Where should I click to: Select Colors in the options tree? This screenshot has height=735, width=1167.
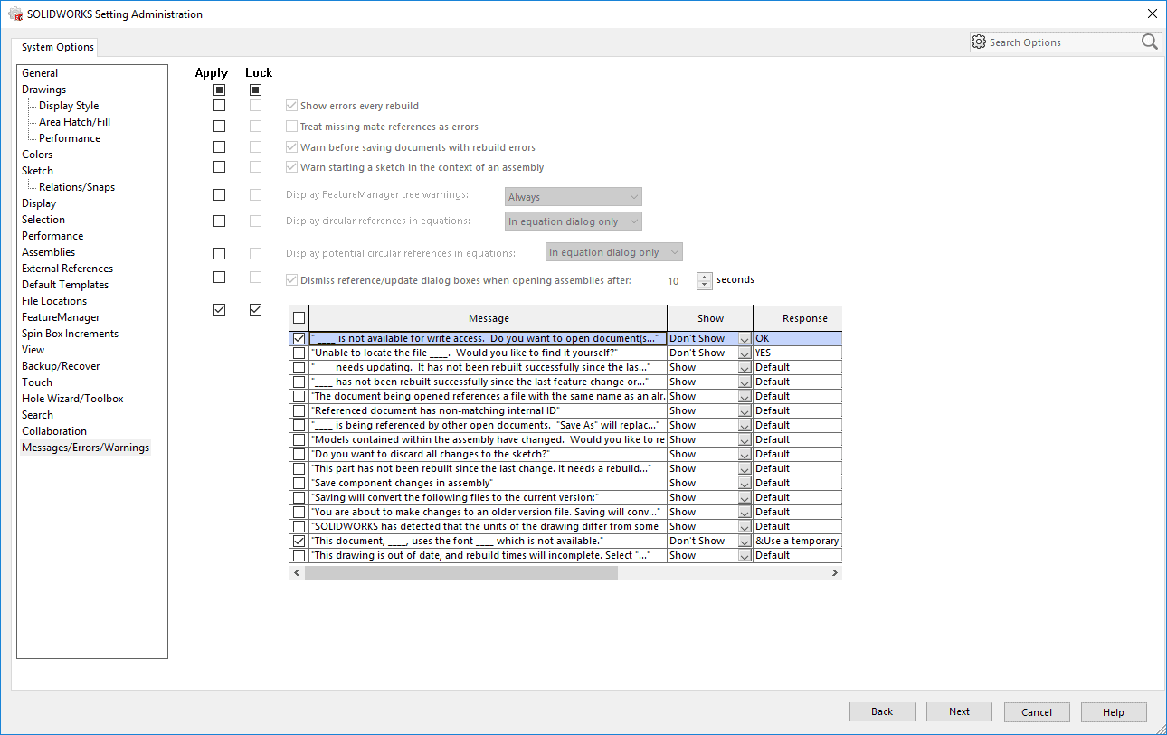[37, 155]
